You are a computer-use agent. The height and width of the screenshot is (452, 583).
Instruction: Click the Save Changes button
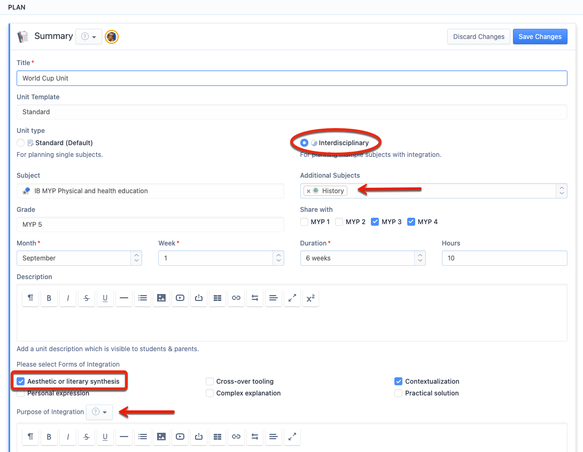(540, 37)
